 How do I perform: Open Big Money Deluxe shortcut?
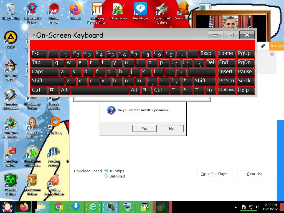tap(32, 104)
